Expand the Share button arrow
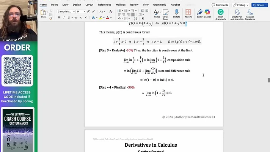 pyautogui.click(x=266, y=5)
